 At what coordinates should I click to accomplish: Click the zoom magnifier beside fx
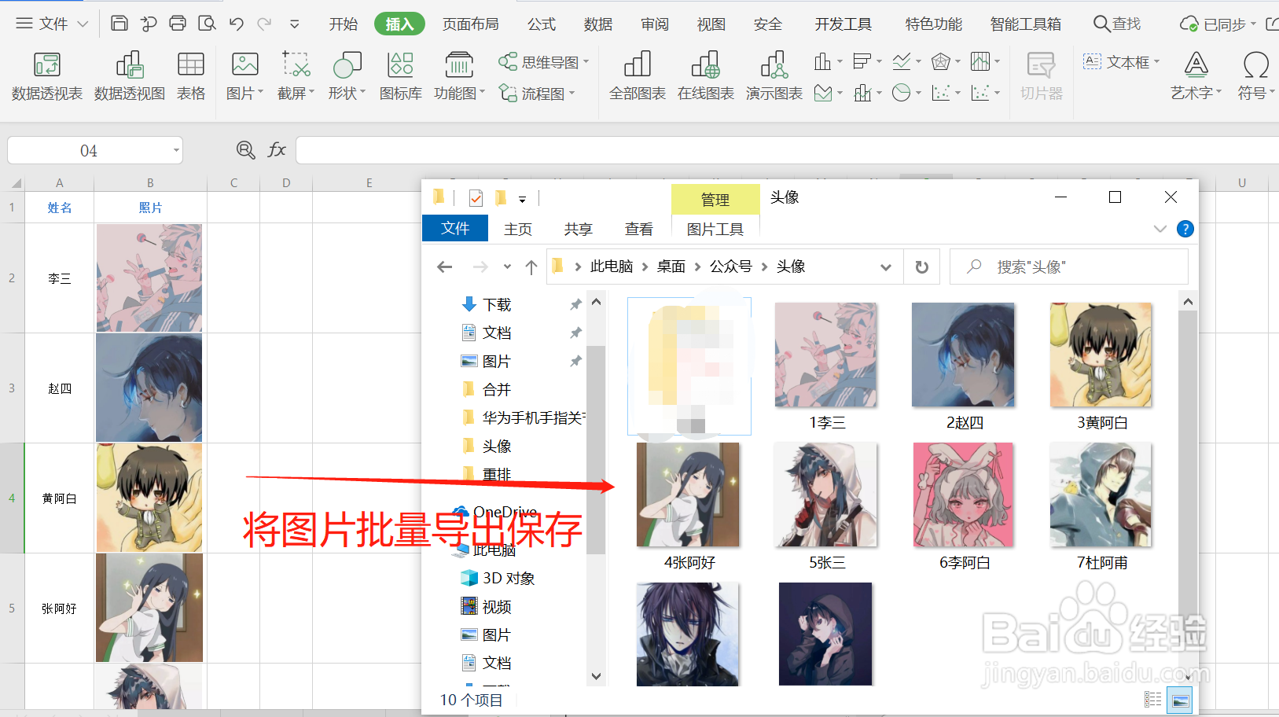pyautogui.click(x=245, y=150)
